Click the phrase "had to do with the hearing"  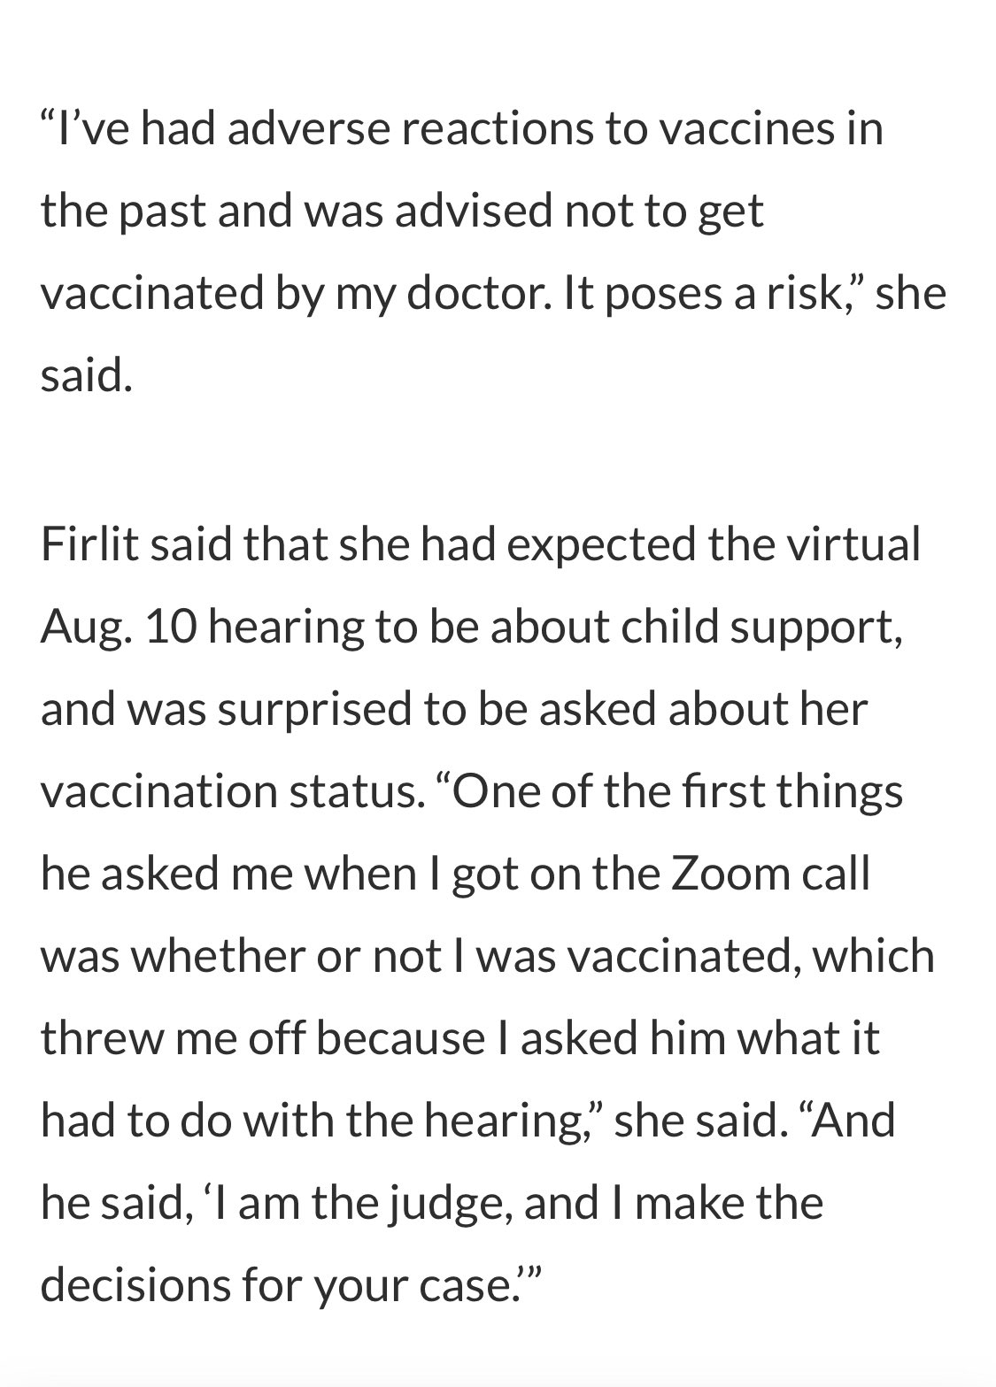pos(317,1121)
